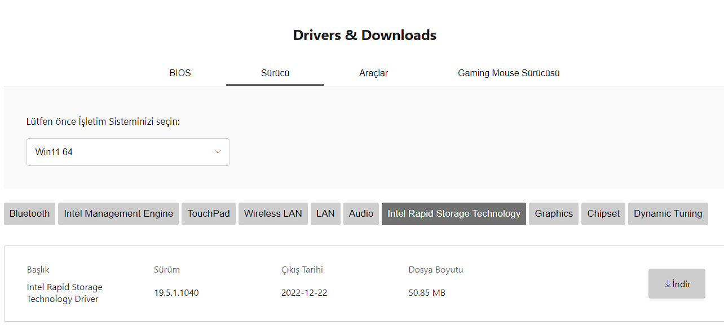Select the Intel Management Engine category

tap(118, 213)
